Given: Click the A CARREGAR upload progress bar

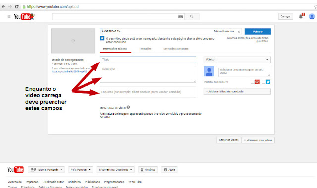Looking at the screenshot, I should [171, 31].
